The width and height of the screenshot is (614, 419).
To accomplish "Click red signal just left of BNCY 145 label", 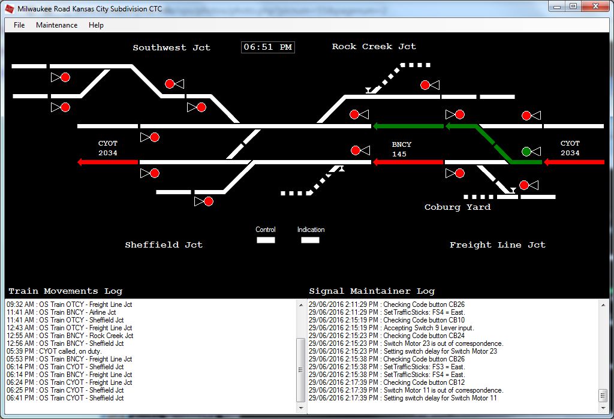I will (x=356, y=150).
